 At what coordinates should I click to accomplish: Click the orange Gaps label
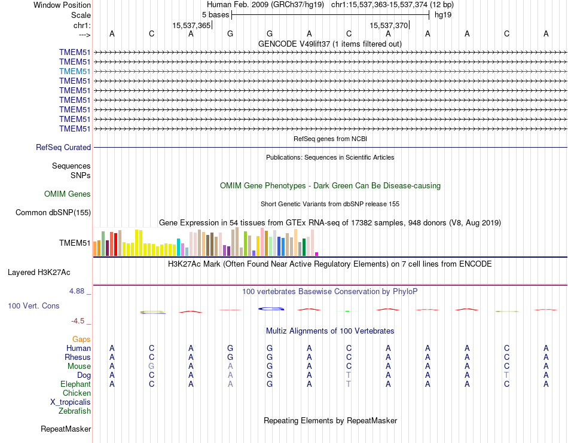click(x=81, y=340)
